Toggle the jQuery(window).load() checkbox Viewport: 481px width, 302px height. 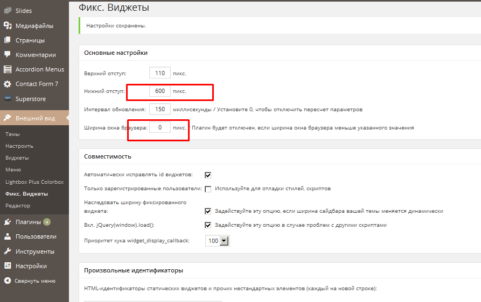208,225
